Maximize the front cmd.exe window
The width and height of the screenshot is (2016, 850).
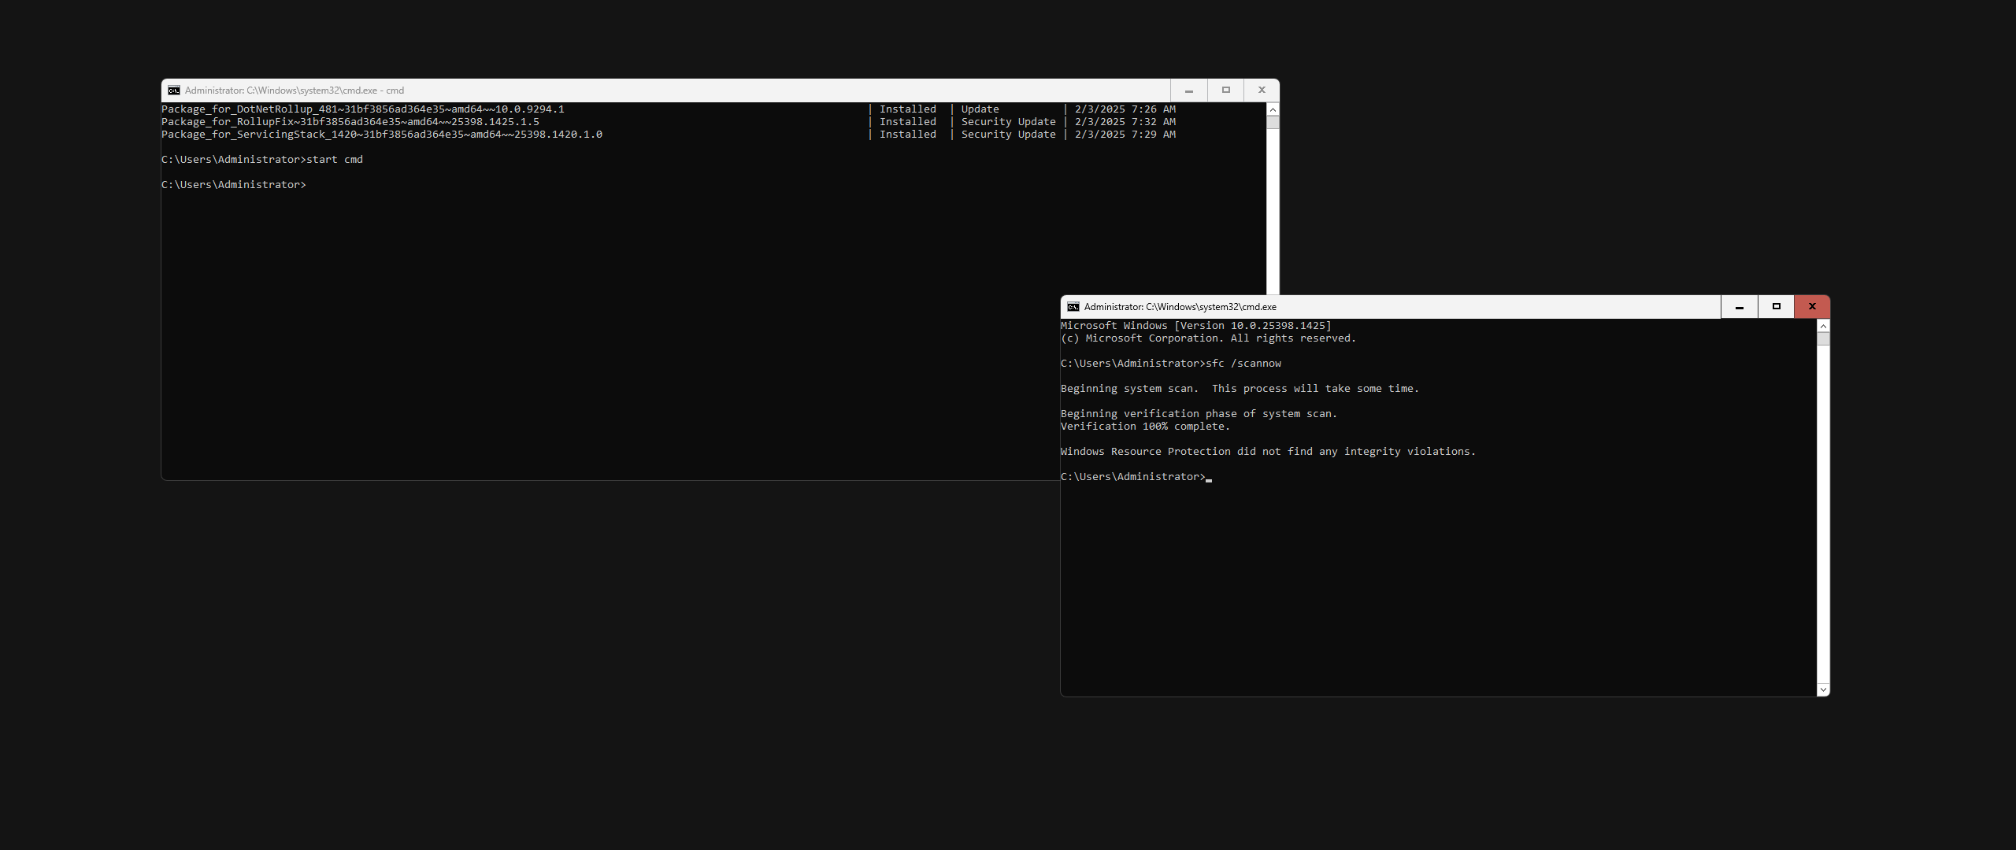1776,307
